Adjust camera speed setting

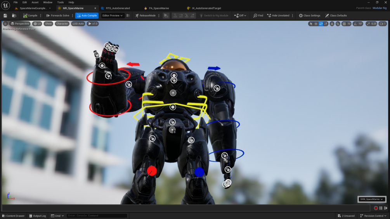pos(383,24)
